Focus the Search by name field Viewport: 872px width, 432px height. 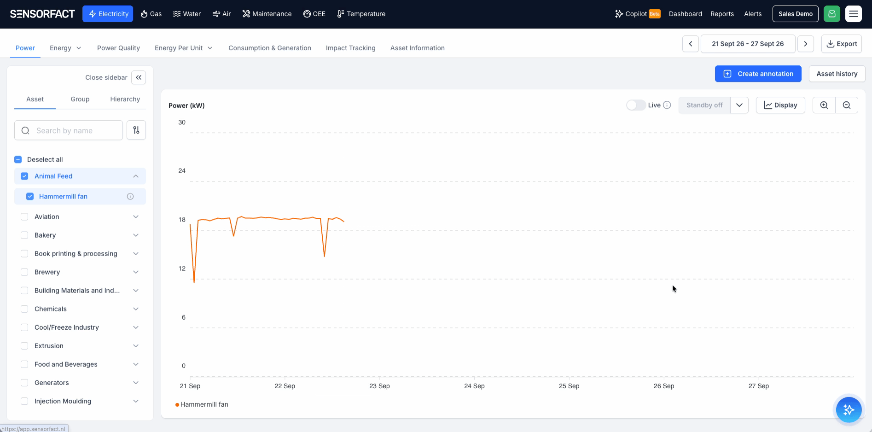coord(69,130)
